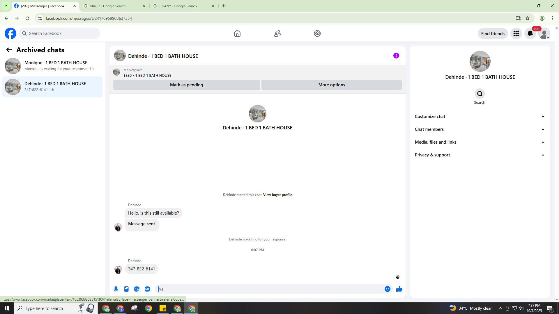Show hidden system tray icons
Image resolution: width=559 pixels, height=314 pixels.
pos(500,308)
